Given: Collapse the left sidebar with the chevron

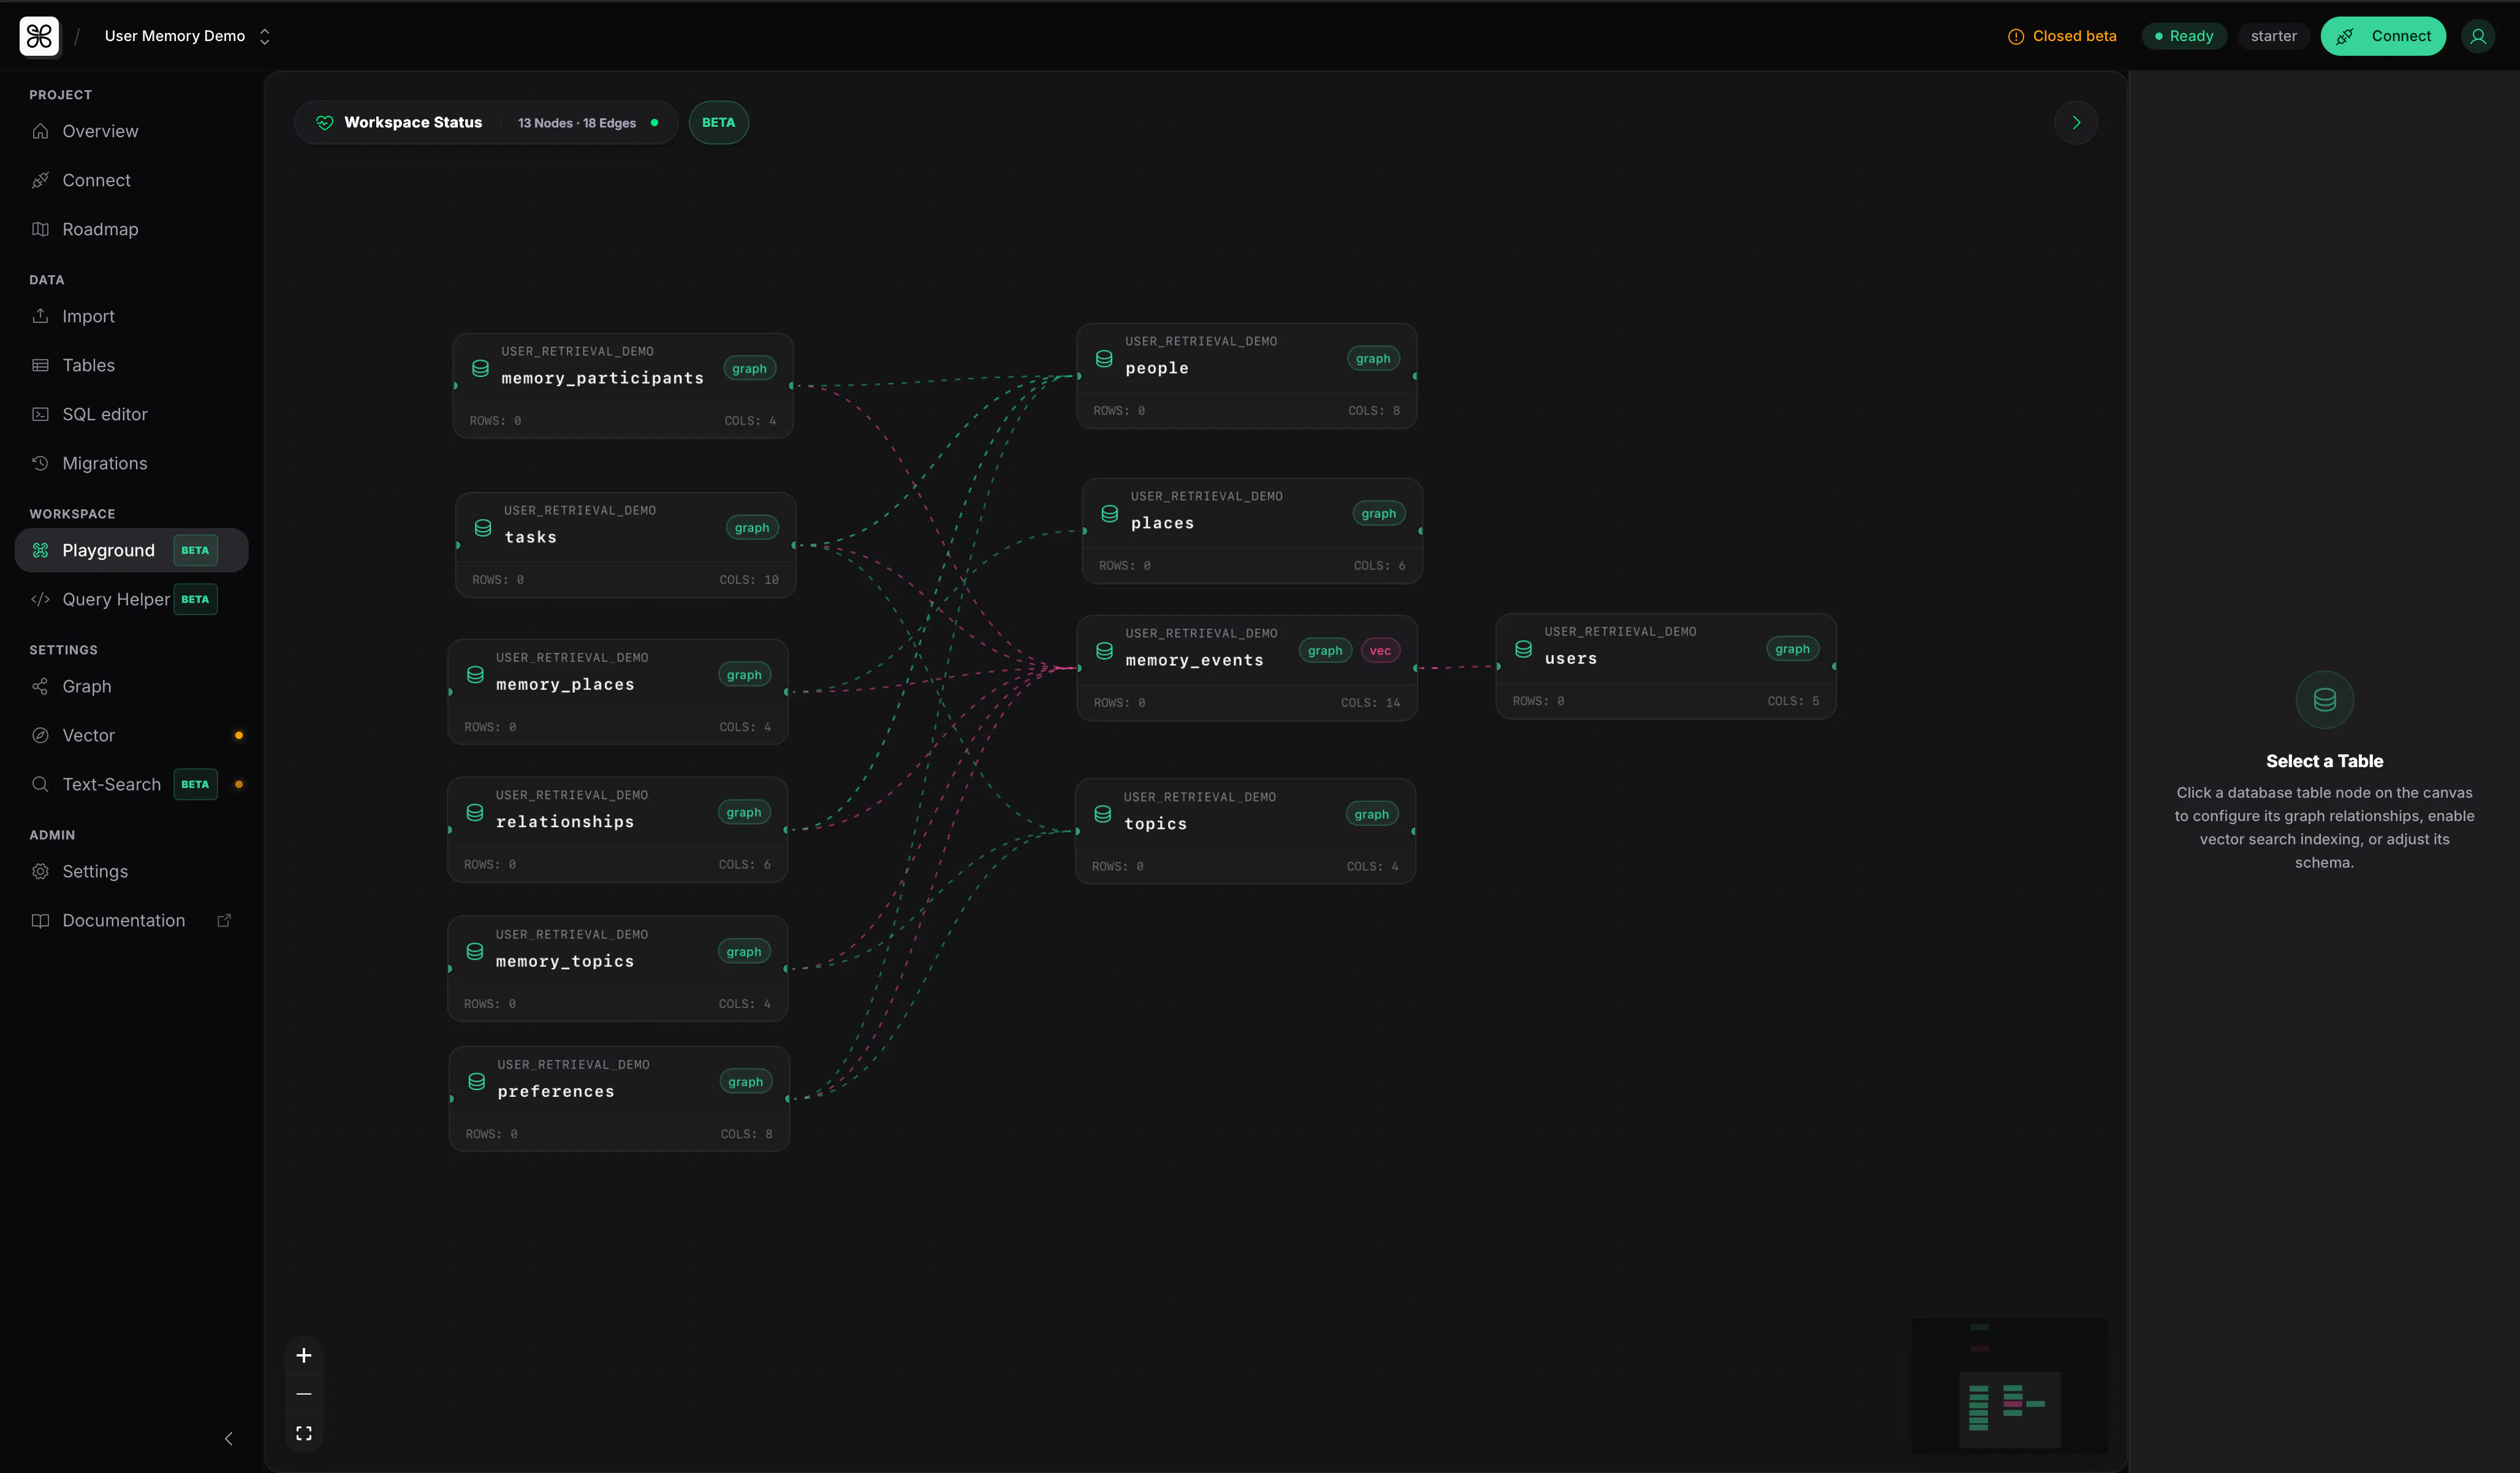Looking at the screenshot, I should (229, 1438).
